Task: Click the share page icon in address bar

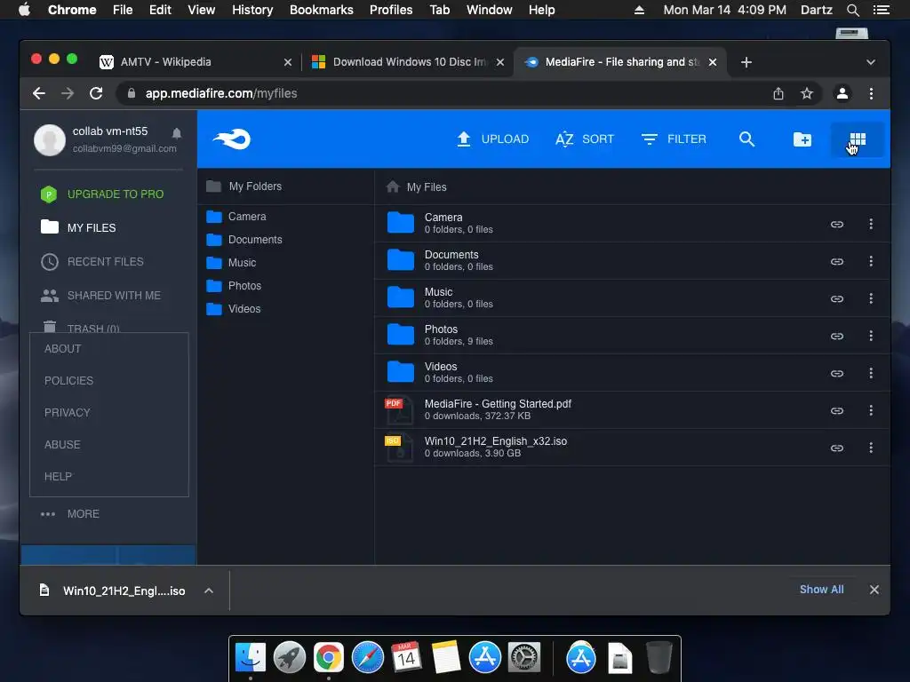Action: (778, 93)
